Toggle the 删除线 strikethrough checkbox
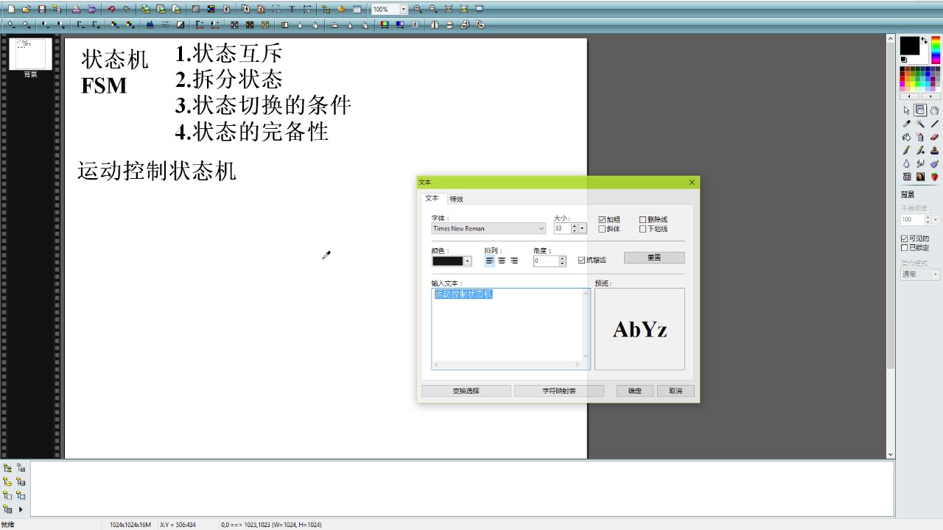The height and width of the screenshot is (530, 943). (x=642, y=219)
